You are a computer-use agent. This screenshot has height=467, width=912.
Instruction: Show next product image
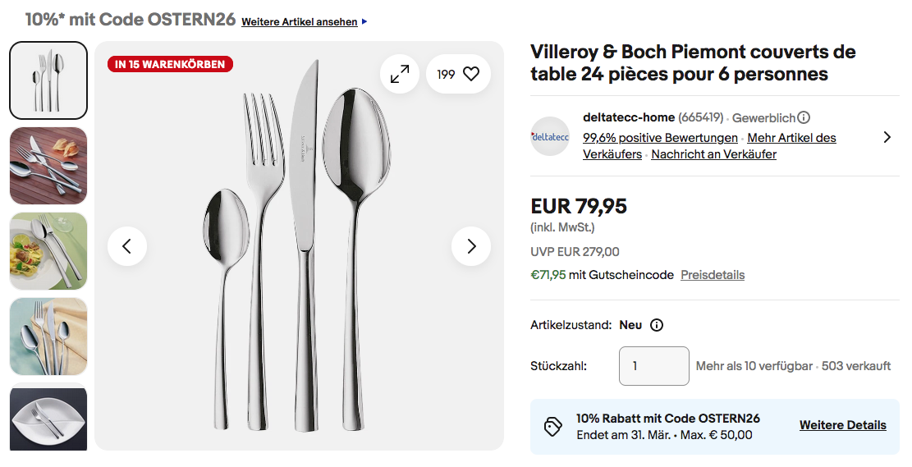click(471, 246)
